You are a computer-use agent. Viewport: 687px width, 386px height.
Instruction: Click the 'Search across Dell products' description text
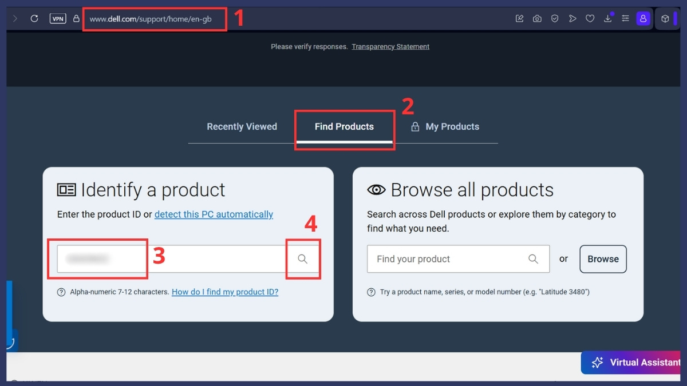pyautogui.click(x=491, y=221)
